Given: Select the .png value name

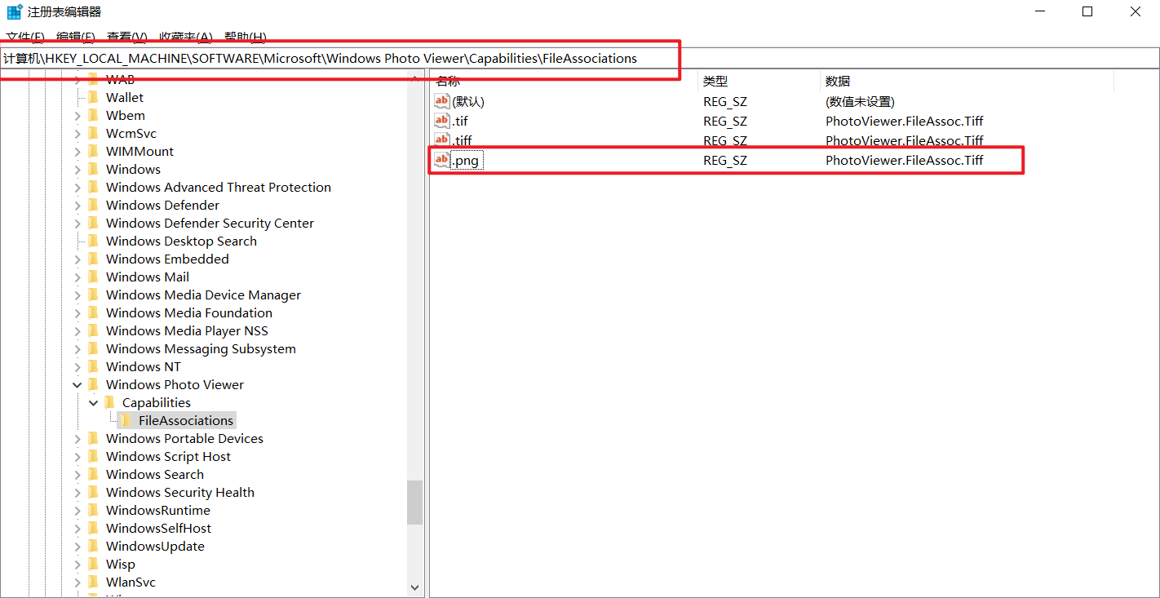Looking at the screenshot, I should [466, 160].
